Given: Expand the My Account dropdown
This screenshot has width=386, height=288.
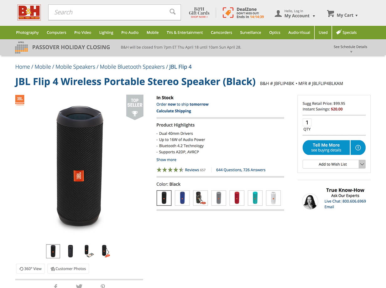Looking at the screenshot, I should coord(314,16).
